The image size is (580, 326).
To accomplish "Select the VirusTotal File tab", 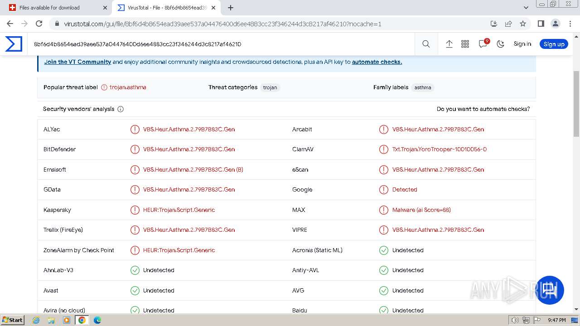I will pyautogui.click(x=166, y=8).
